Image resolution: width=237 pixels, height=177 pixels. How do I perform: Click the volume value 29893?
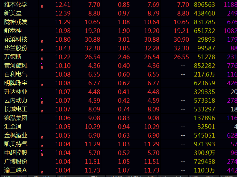[x=206, y=40]
